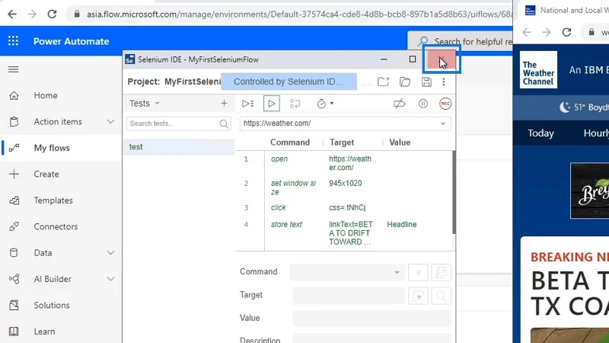Open Data section in sidebar
Image resolution: width=609 pixels, height=343 pixels.
click(43, 253)
